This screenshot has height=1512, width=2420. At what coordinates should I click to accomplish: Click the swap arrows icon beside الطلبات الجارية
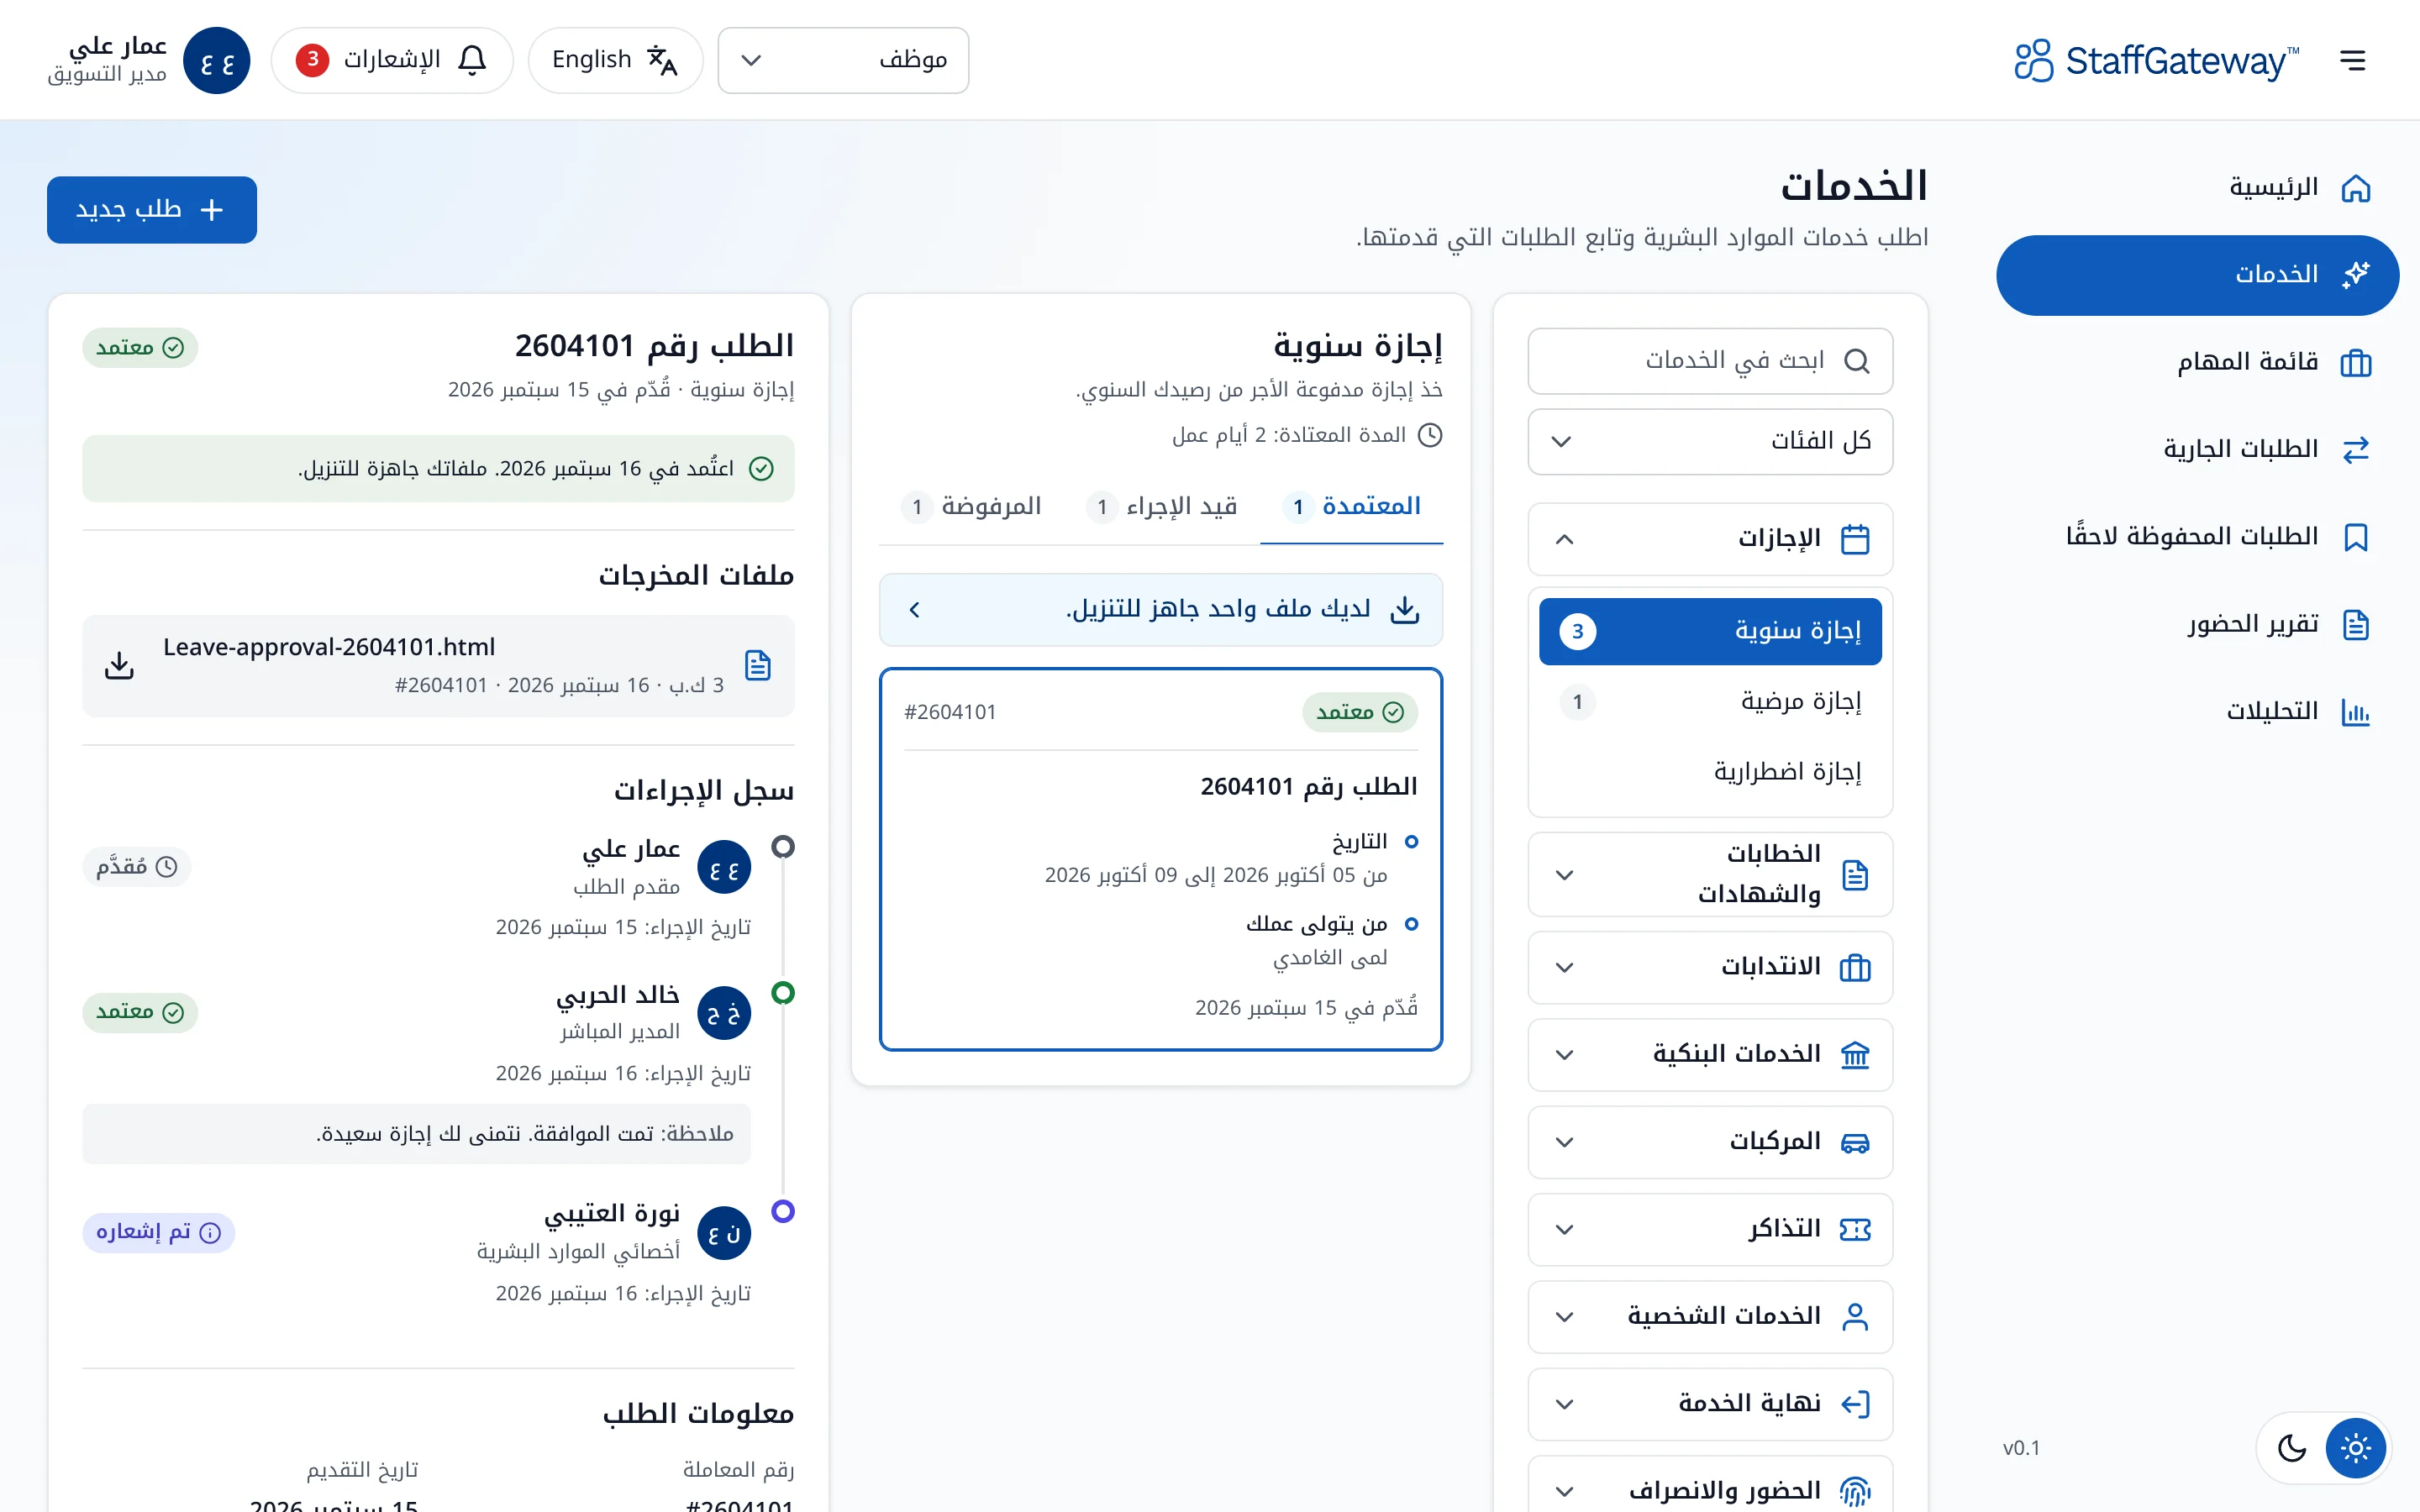coord(2356,450)
